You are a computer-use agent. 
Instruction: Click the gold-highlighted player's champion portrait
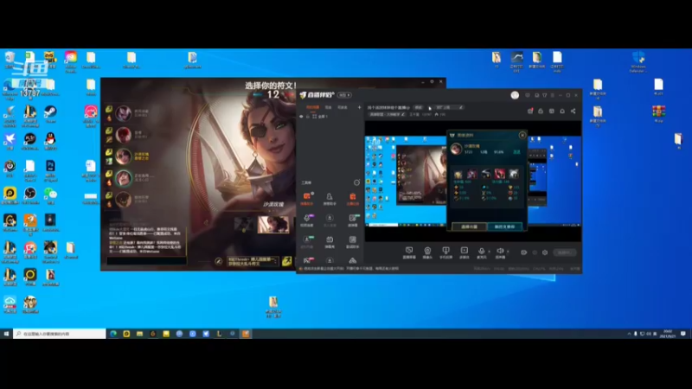point(124,156)
